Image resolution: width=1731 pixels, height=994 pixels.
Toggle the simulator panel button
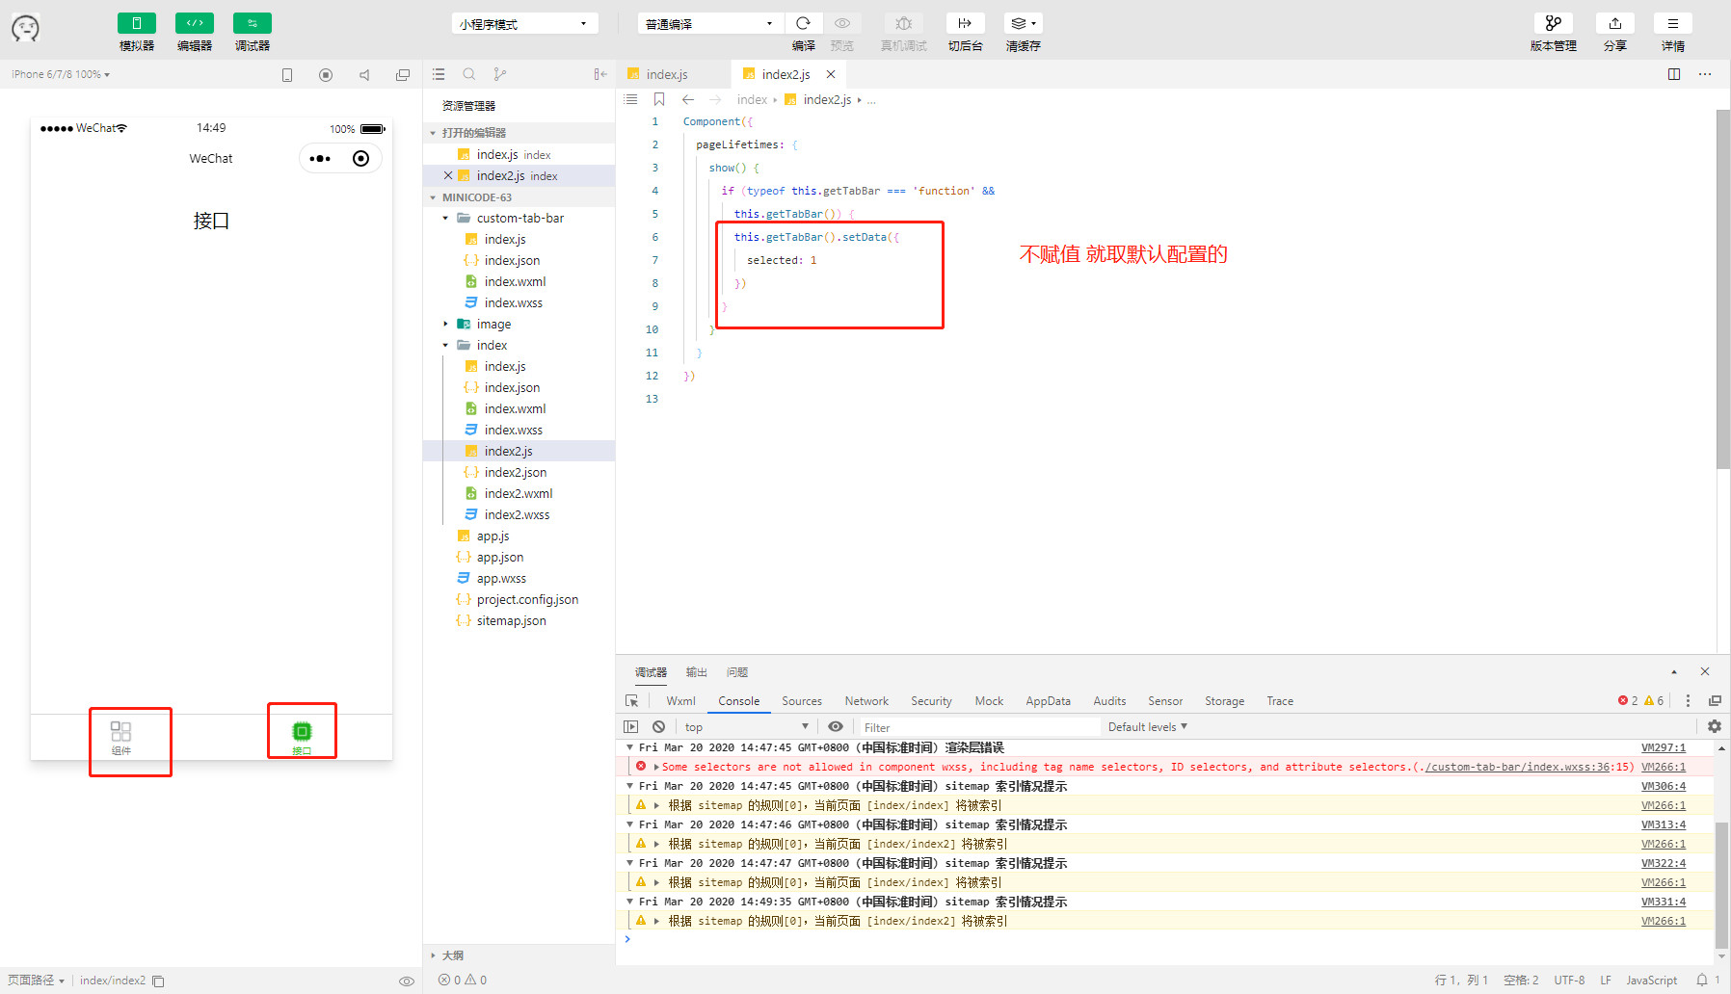[136, 23]
